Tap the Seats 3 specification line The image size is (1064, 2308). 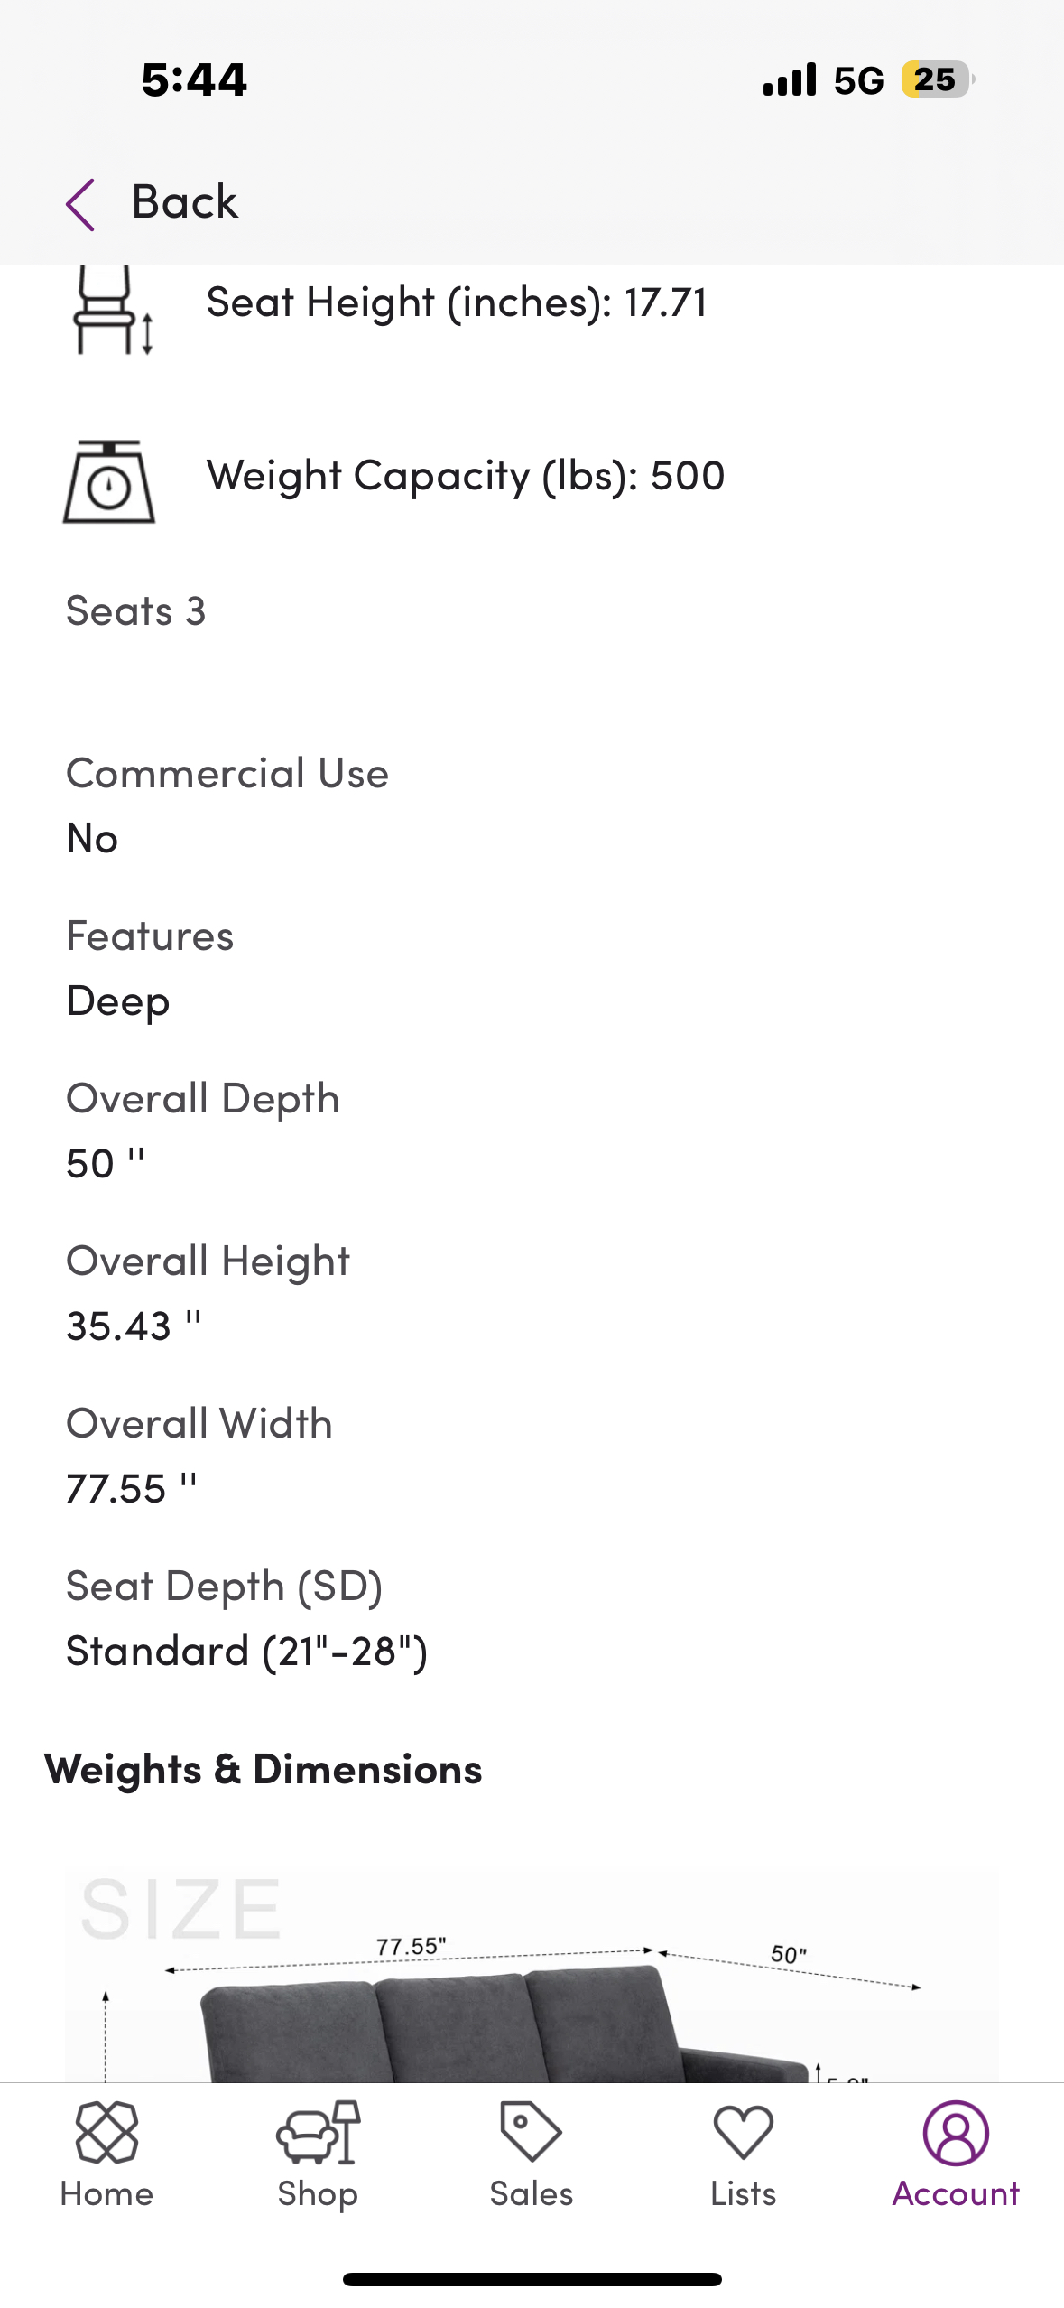[x=136, y=611]
